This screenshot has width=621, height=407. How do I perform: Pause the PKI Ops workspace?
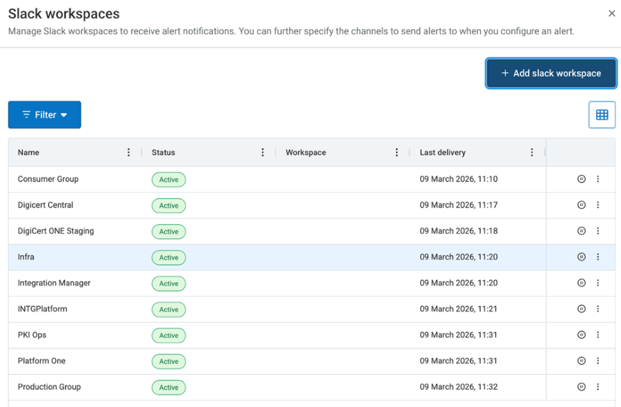pyautogui.click(x=581, y=335)
